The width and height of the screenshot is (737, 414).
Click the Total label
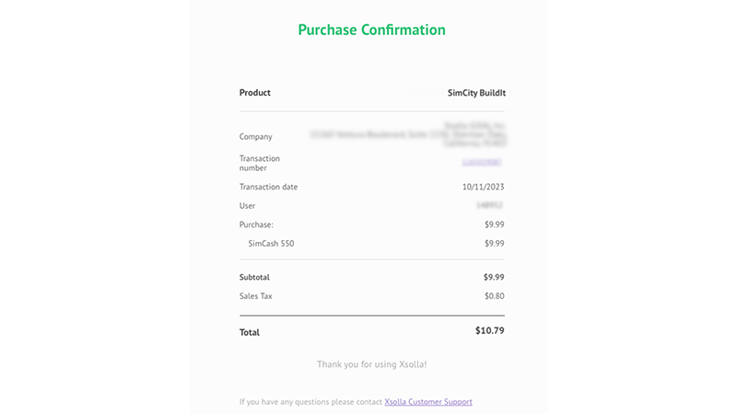[x=250, y=332]
